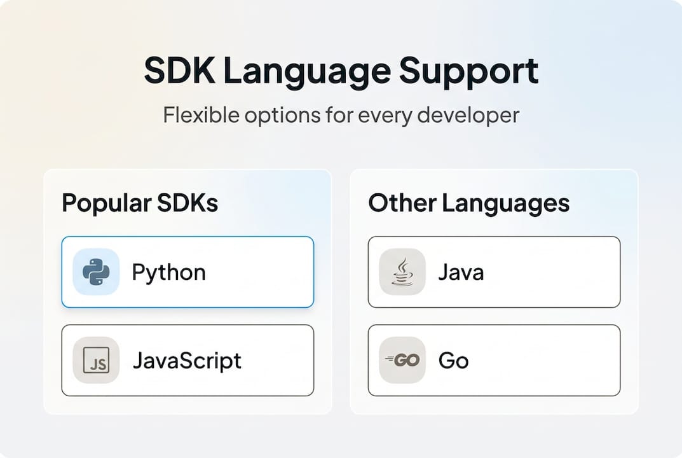Click the JS JavaScript logo icon
682x458 pixels.
pyautogui.click(x=96, y=361)
